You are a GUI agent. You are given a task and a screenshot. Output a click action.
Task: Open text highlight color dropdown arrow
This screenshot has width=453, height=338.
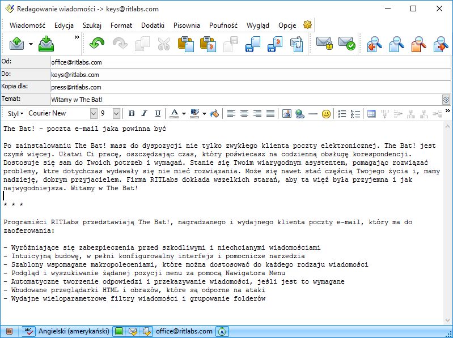204,114
